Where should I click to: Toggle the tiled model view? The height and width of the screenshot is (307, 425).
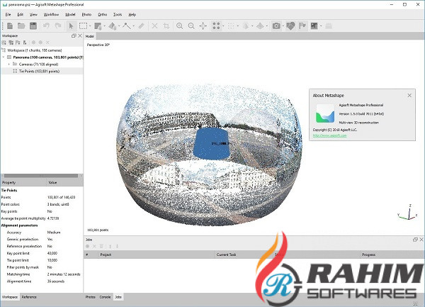tap(260, 26)
